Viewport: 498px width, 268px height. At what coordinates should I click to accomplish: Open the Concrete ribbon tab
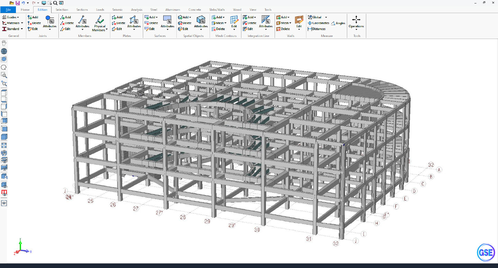point(195,10)
